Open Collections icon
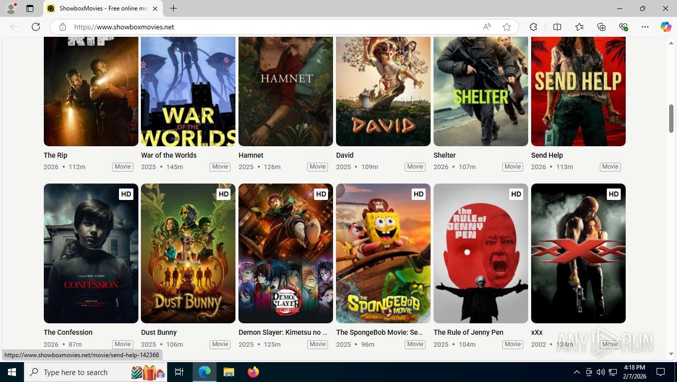This screenshot has width=677, height=382. click(601, 27)
